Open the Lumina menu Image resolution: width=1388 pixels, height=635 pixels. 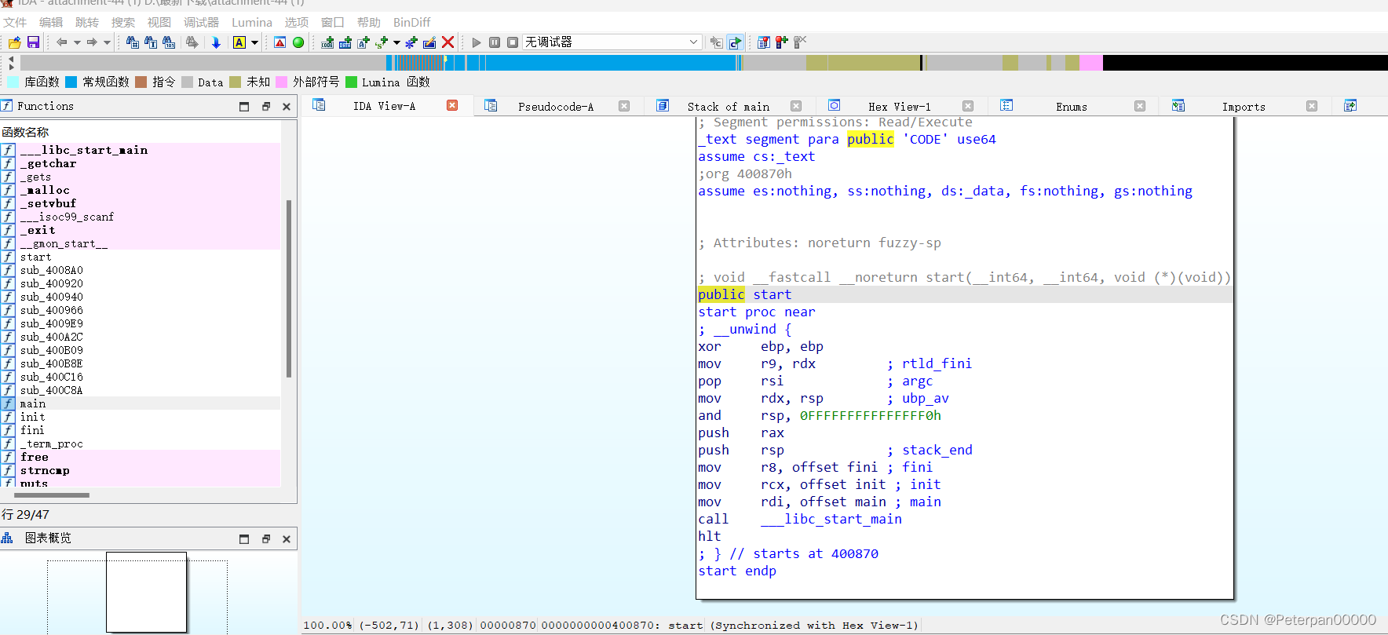[x=252, y=22]
